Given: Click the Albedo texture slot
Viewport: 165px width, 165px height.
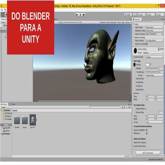Looking at the screenshot, I should [x=134, y=65].
